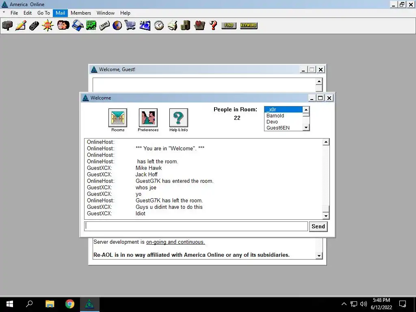Open the mailbox icon in toolbar
The height and width of the screenshot is (312, 416).
click(7, 26)
